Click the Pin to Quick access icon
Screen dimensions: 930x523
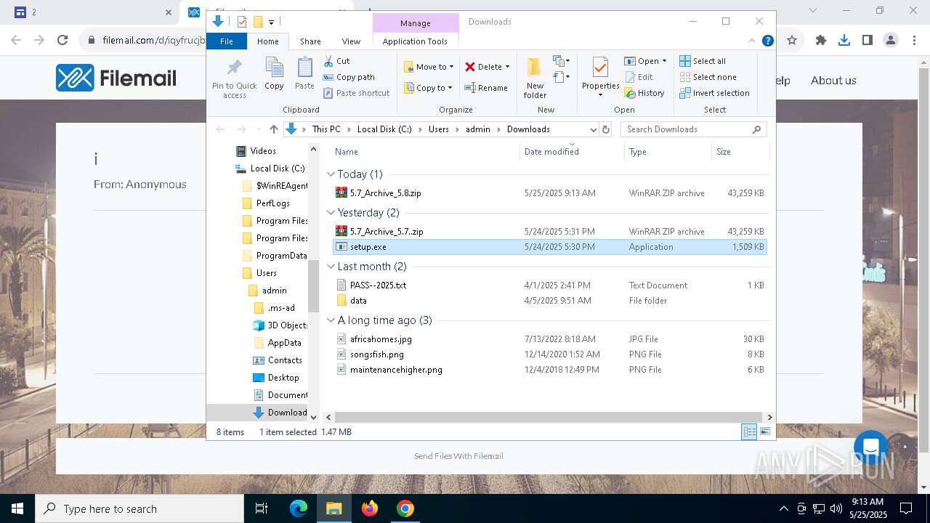click(x=234, y=78)
